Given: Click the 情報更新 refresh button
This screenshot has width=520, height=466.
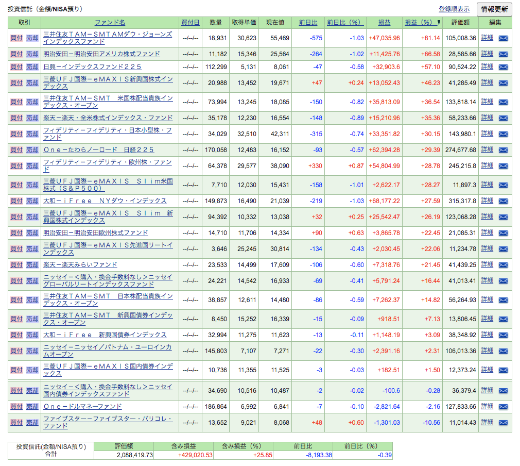Looking at the screenshot, I should pyautogui.click(x=494, y=9).
